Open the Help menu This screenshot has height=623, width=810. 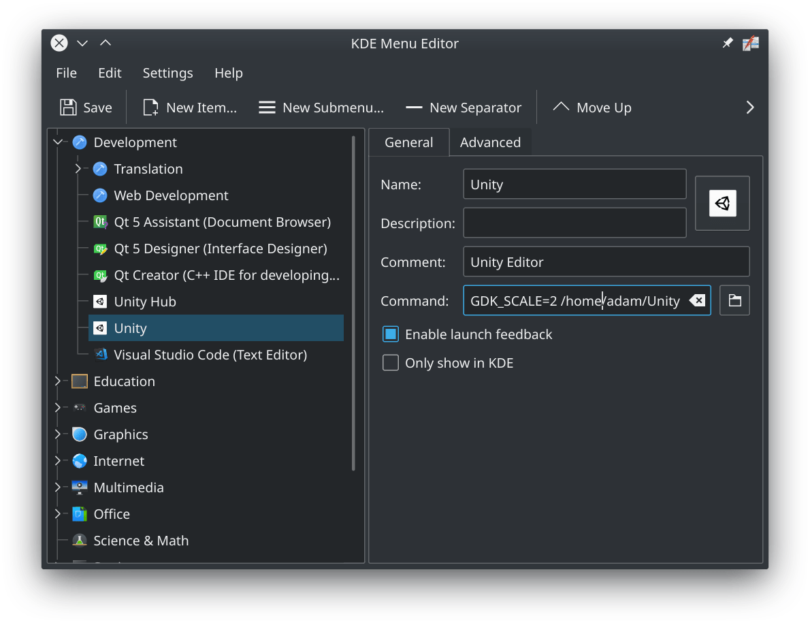pyautogui.click(x=228, y=73)
